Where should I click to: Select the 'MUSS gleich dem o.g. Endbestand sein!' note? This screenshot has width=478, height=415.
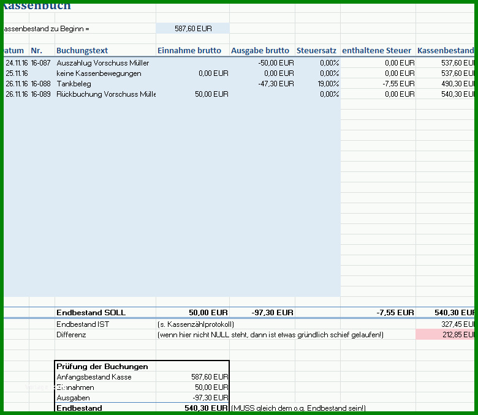tap(298, 408)
